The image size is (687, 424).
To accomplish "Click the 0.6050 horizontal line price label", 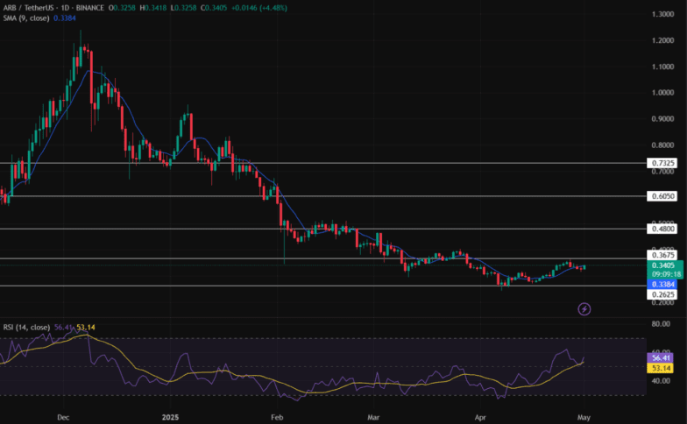I will [x=662, y=197].
